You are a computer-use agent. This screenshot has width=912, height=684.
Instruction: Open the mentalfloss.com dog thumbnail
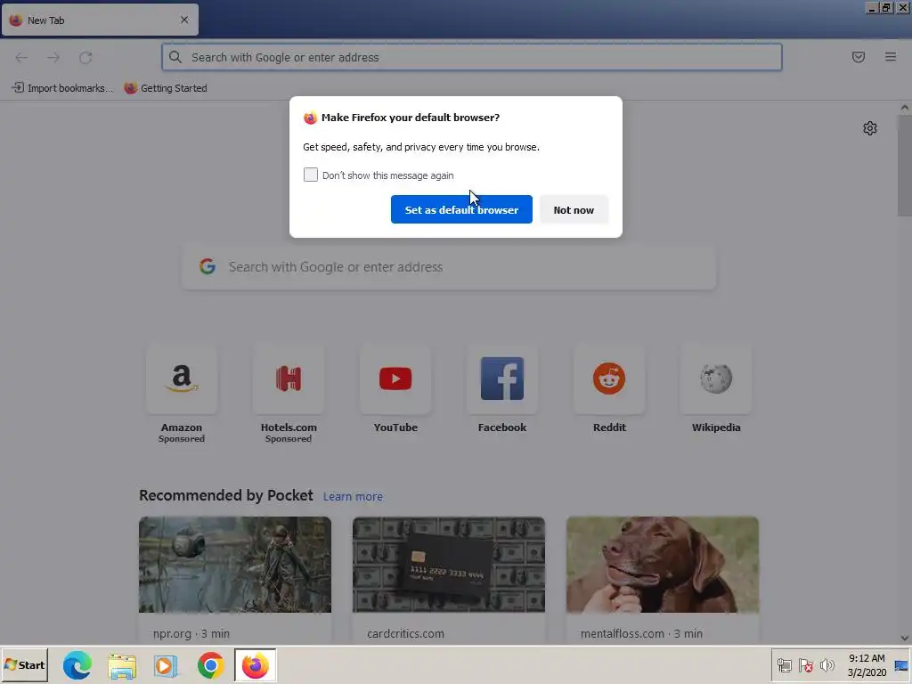tap(663, 564)
